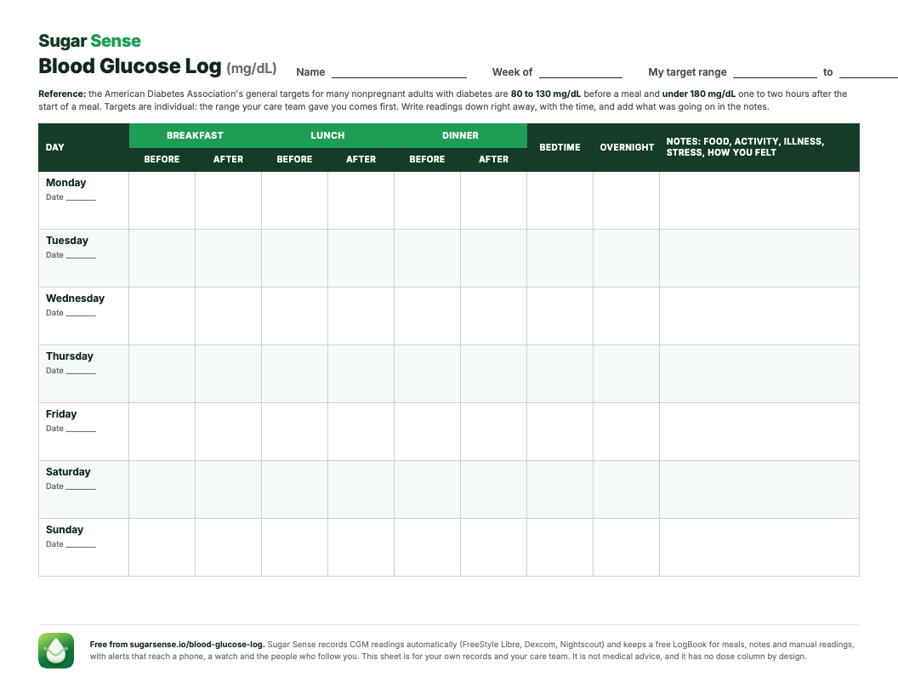Click the Date blank under Tuesday
Screen dimensions: 898x694
(81, 257)
